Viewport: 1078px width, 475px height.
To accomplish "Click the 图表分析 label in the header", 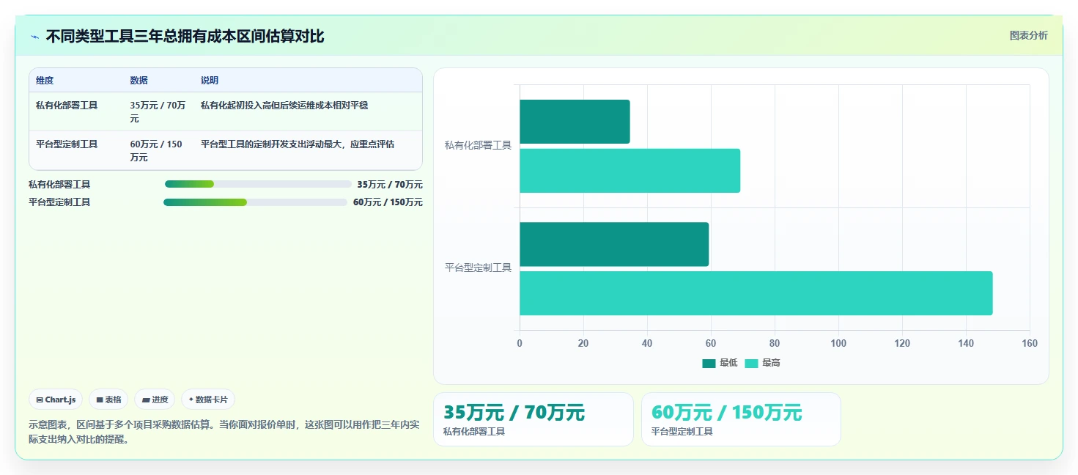I will [x=1028, y=35].
